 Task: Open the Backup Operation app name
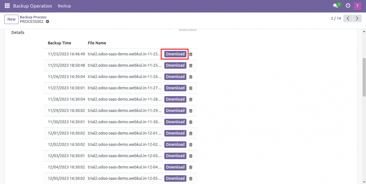click(x=32, y=5)
